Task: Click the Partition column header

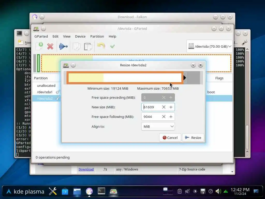Action: (41, 78)
